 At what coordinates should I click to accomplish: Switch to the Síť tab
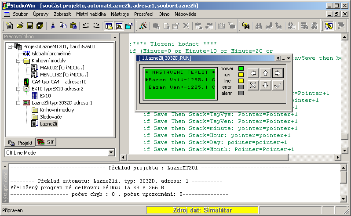46,142
